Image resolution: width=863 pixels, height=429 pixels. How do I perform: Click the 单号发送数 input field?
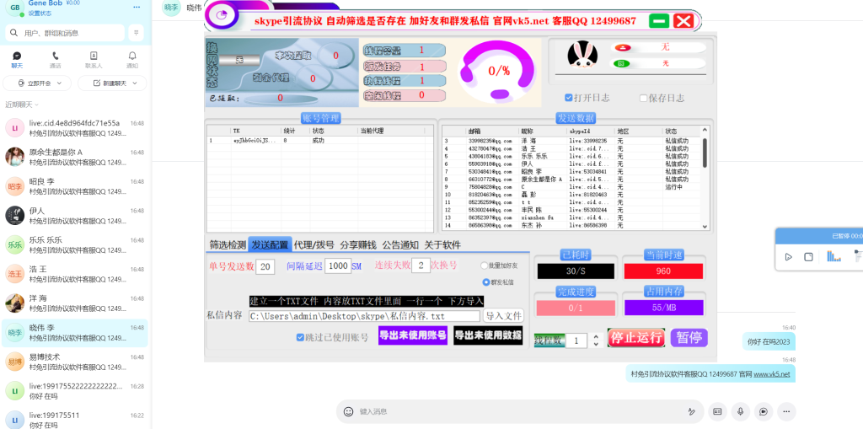[x=265, y=266]
